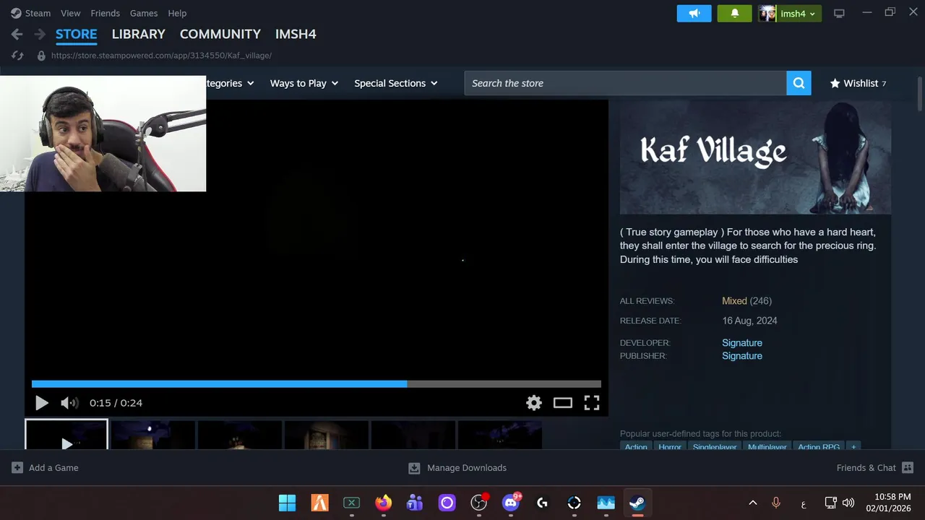Click the Signature developer link

pyautogui.click(x=742, y=343)
